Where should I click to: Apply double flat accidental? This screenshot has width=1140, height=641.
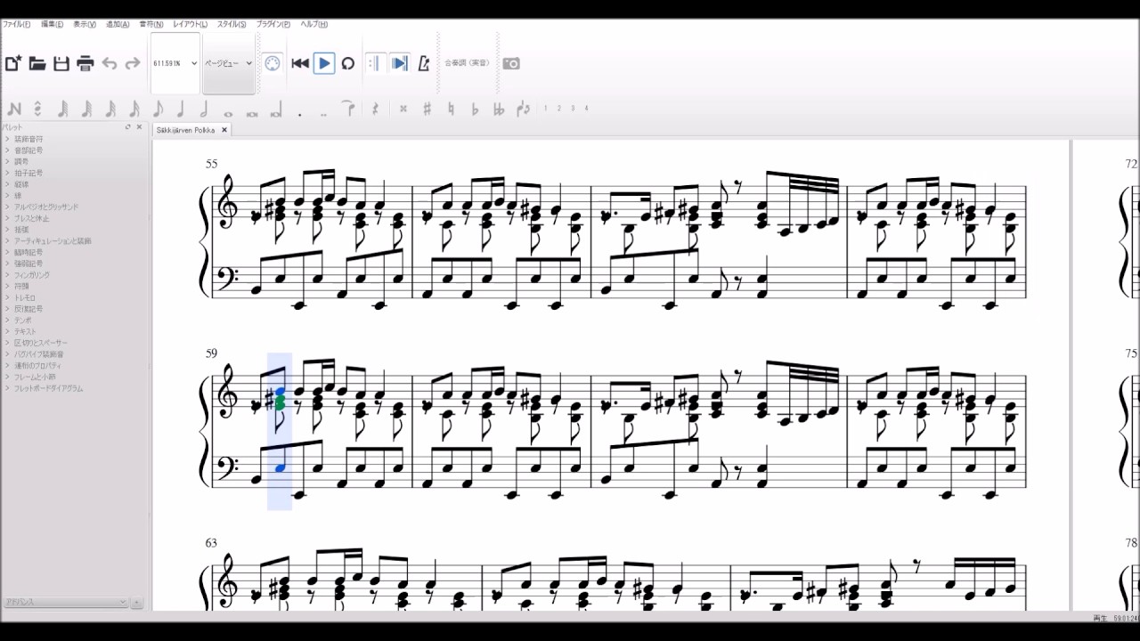click(x=499, y=109)
